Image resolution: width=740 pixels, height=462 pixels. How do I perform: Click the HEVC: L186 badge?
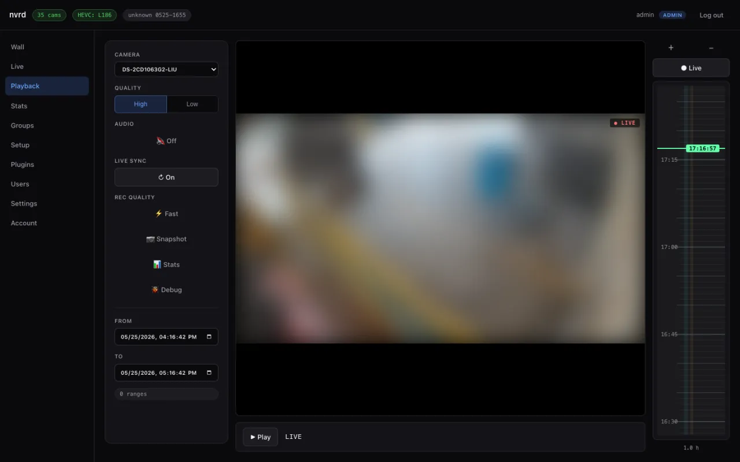(94, 15)
